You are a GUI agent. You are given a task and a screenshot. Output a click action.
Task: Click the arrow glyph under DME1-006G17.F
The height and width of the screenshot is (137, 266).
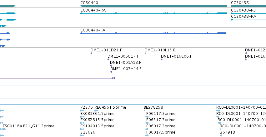[108, 59]
